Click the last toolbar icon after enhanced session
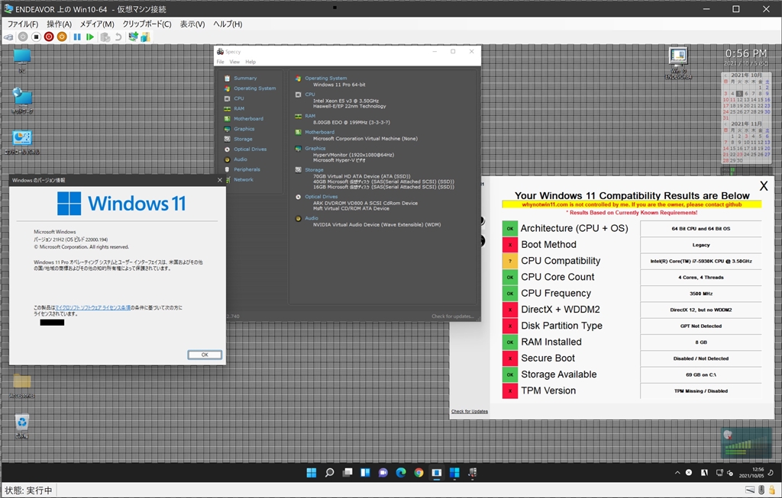 coord(145,37)
